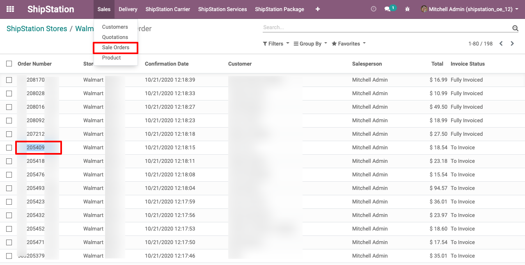Expand the Favorites dropdown
Screen dimensions: 525x265
point(348,43)
